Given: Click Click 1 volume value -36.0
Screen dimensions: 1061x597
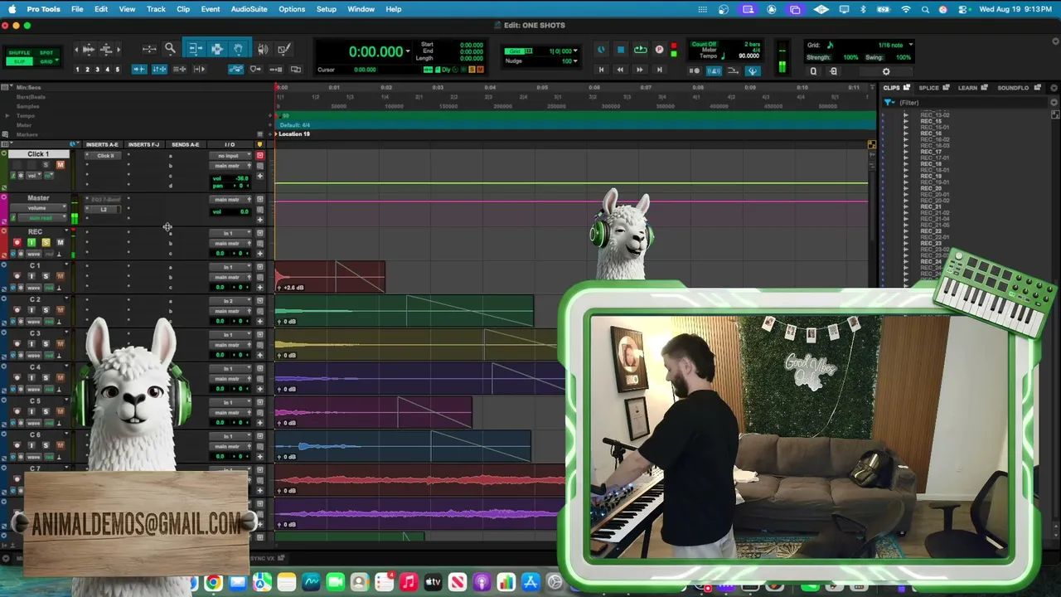Looking at the screenshot, I should (241, 178).
